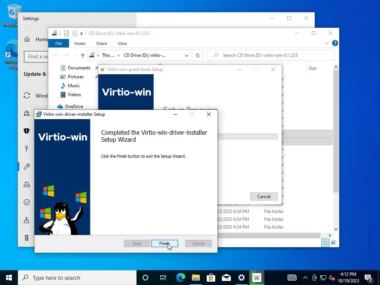
Task: Open Find my device icon in Settings
Action: [27, 220]
